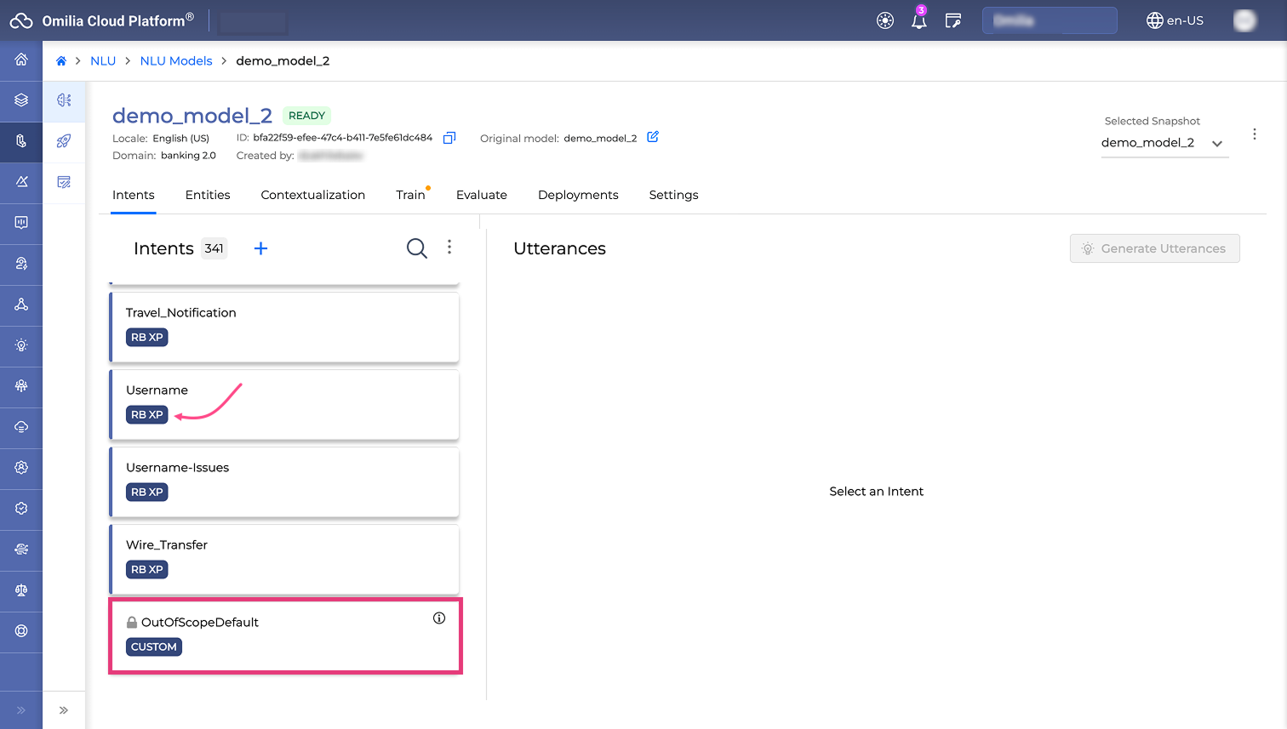Viewport: 1287px width, 729px height.
Task: Open the Settings tab
Action: tap(673, 195)
